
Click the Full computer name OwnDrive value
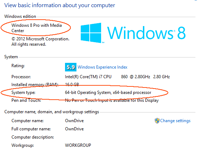click(x=74, y=129)
